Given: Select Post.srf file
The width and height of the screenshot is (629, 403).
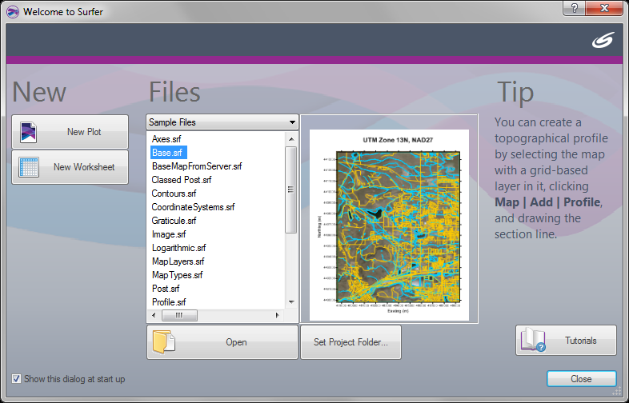Looking at the screenshot, I should tap(166, 289).
